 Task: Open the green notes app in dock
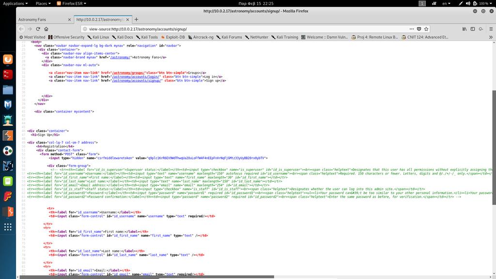8,181
